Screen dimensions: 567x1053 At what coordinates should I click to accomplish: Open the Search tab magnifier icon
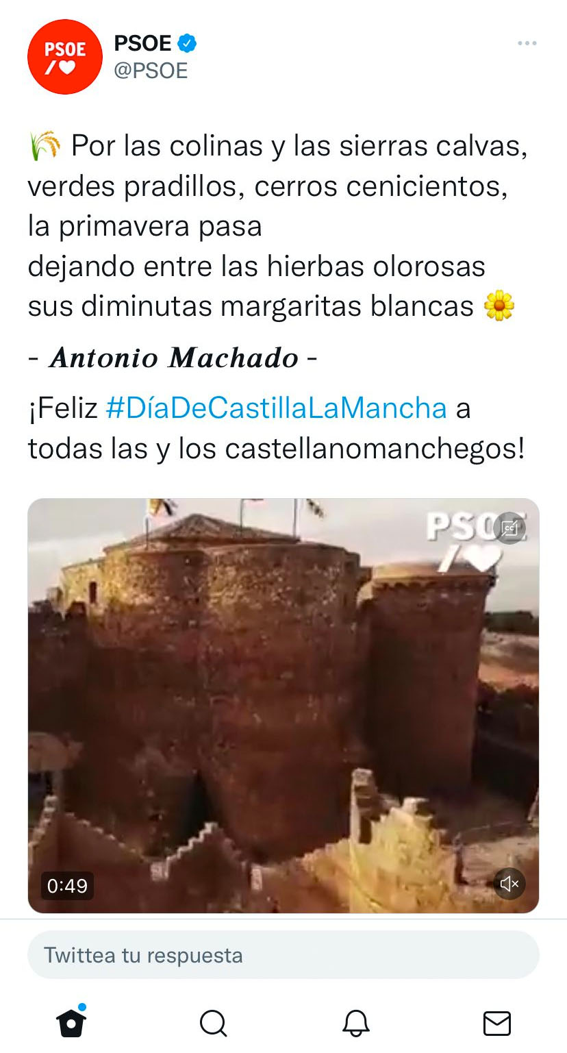(x=213, y=1024)
